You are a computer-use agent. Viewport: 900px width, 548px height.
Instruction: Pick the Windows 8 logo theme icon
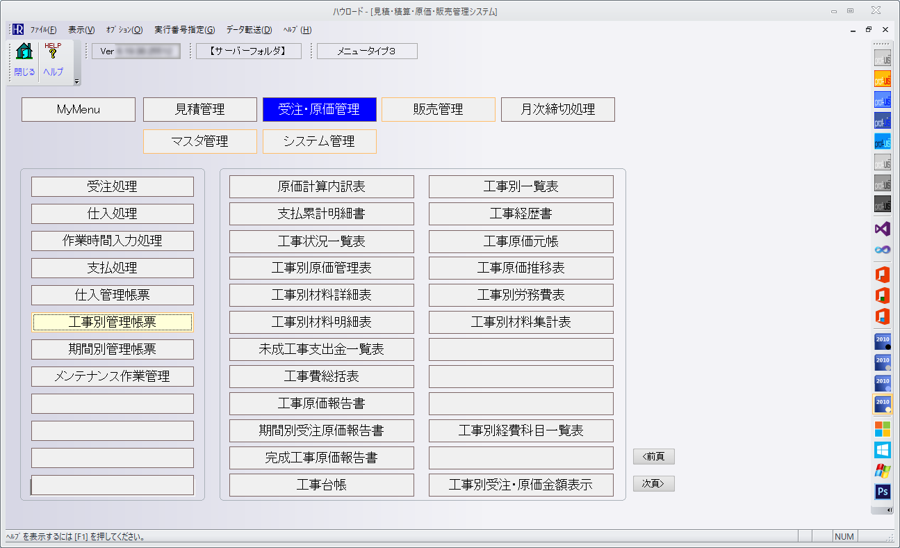click(x=882, y=450)
